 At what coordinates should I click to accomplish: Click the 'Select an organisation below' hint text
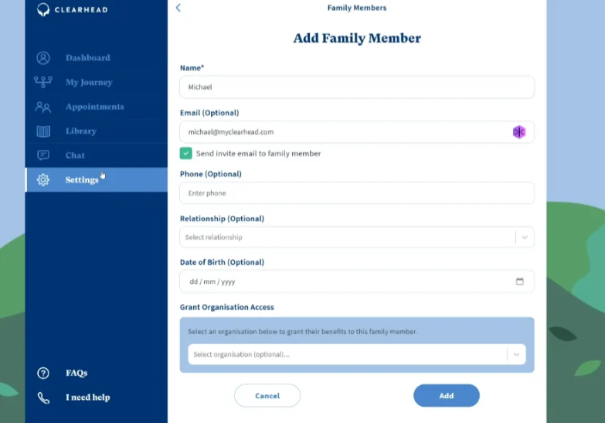[x=303, y=332]
